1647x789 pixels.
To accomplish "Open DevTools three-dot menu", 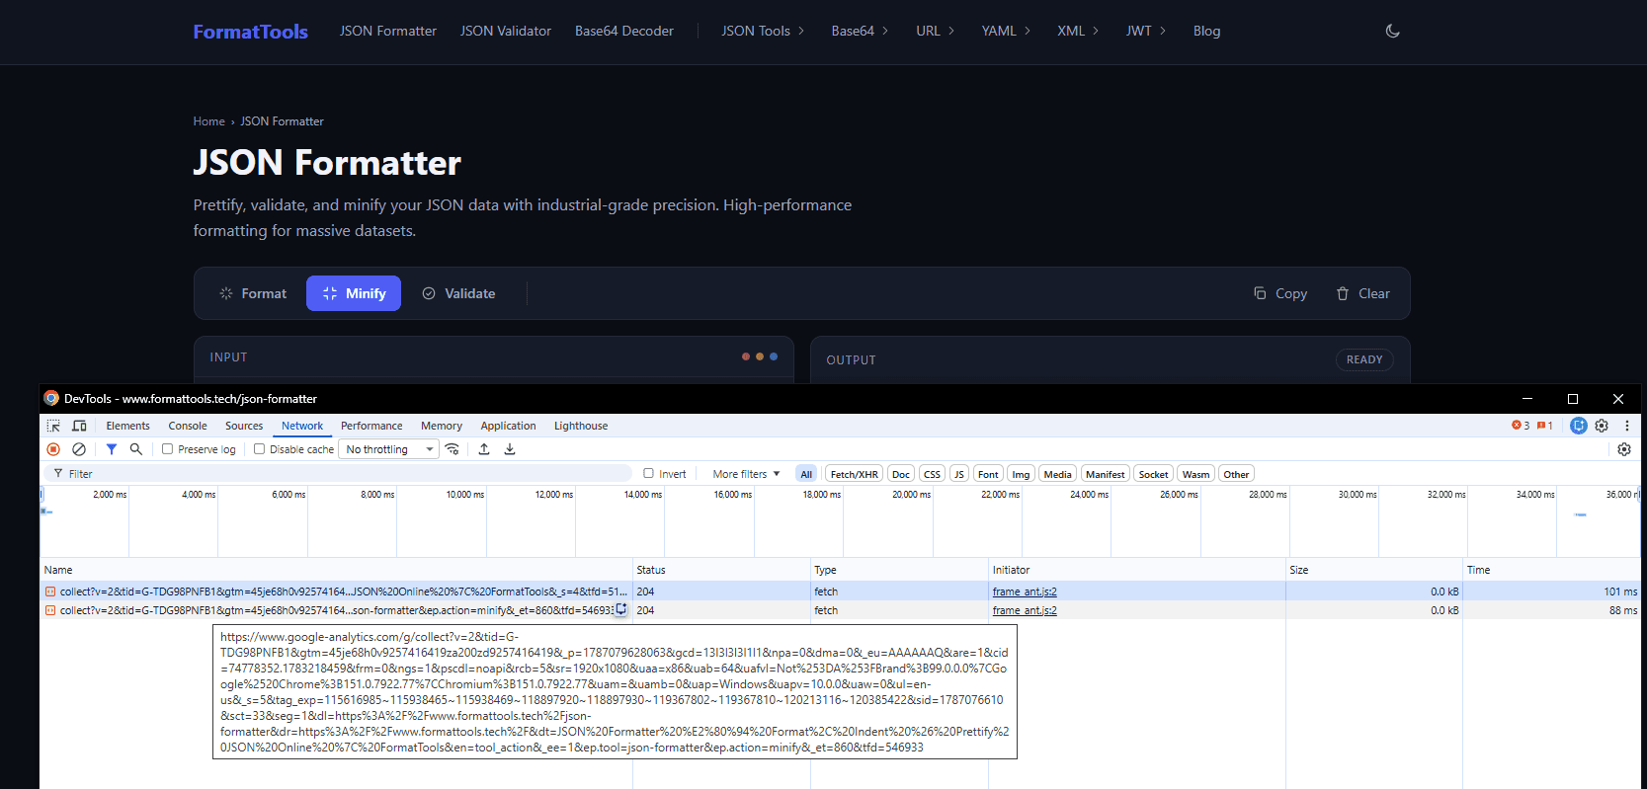I will 1626,426.
